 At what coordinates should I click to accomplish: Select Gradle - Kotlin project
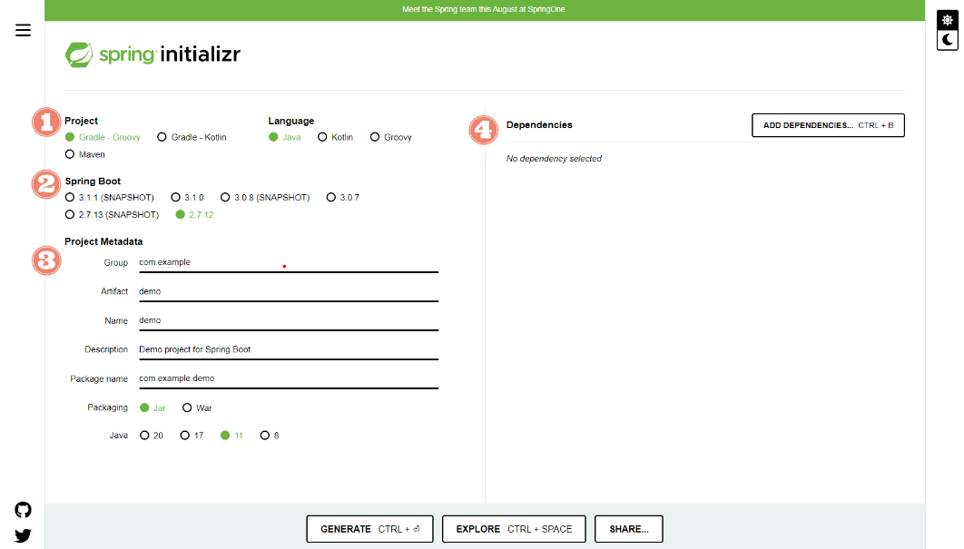pos(192,137)
